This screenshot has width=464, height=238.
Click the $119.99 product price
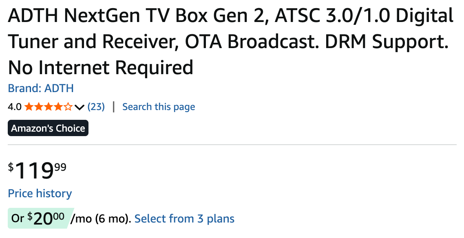click(38, 171)
